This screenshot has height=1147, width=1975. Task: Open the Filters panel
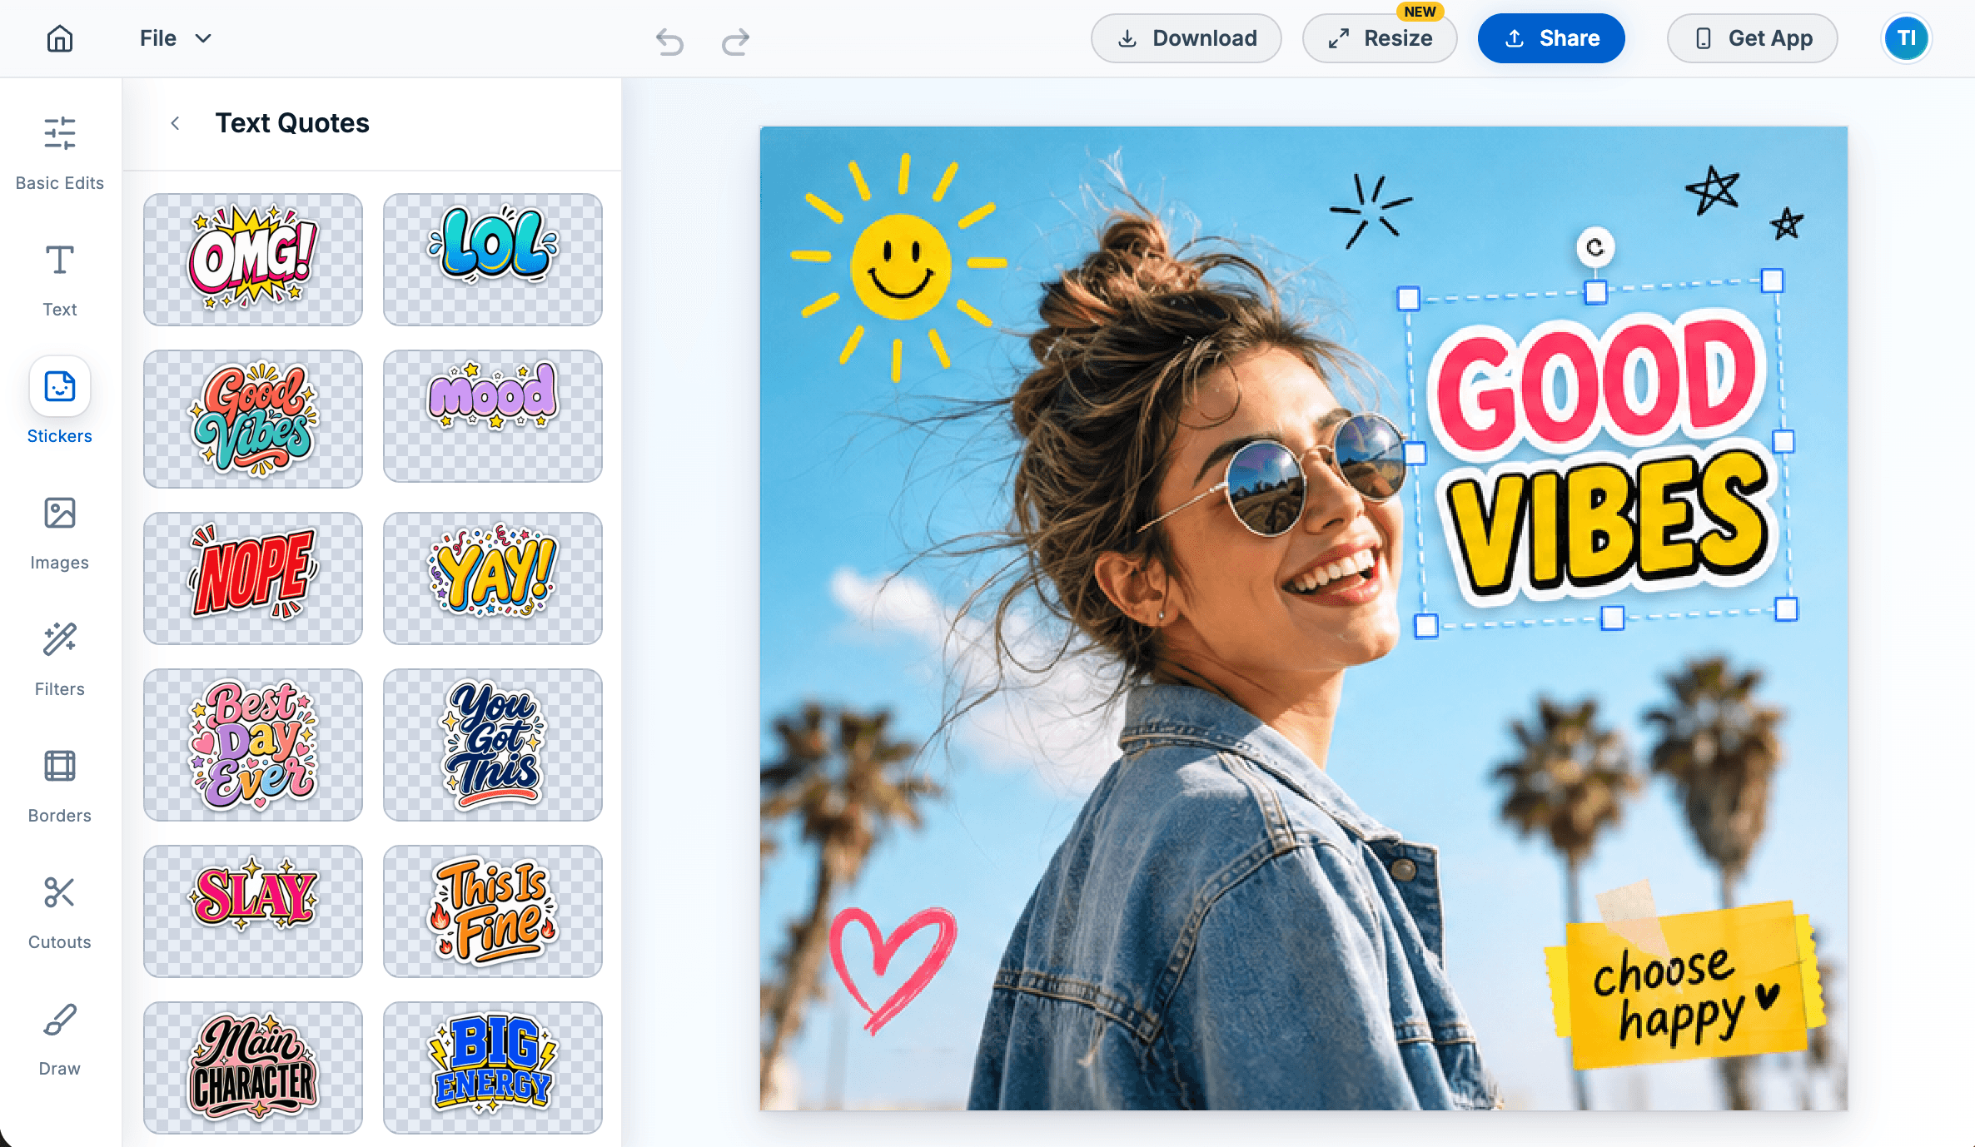pos(60,660)
